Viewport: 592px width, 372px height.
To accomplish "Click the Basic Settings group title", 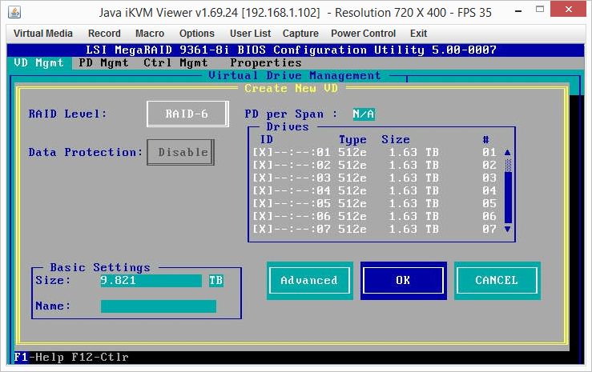I will click(100, 267).
